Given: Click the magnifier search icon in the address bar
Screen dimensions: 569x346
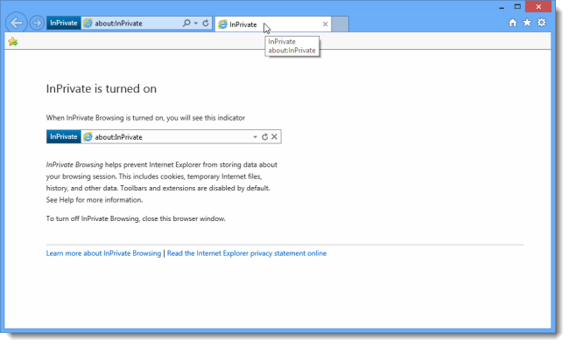Looking at the screenshot, I should click(186, 24).
